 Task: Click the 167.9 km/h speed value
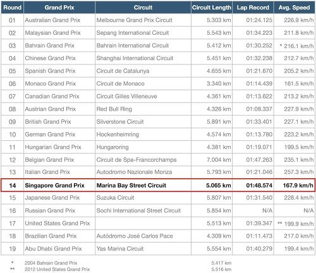[298, 185]
